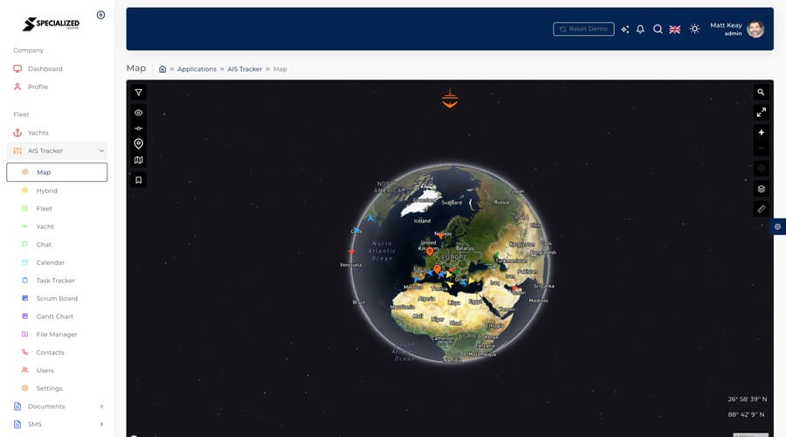Open the map filter tool
Screen dimensions: 786x437
(138, 93)
